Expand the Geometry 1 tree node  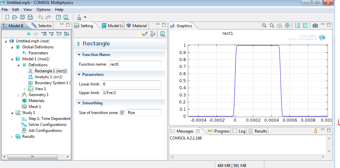click(x=19, y=95)
